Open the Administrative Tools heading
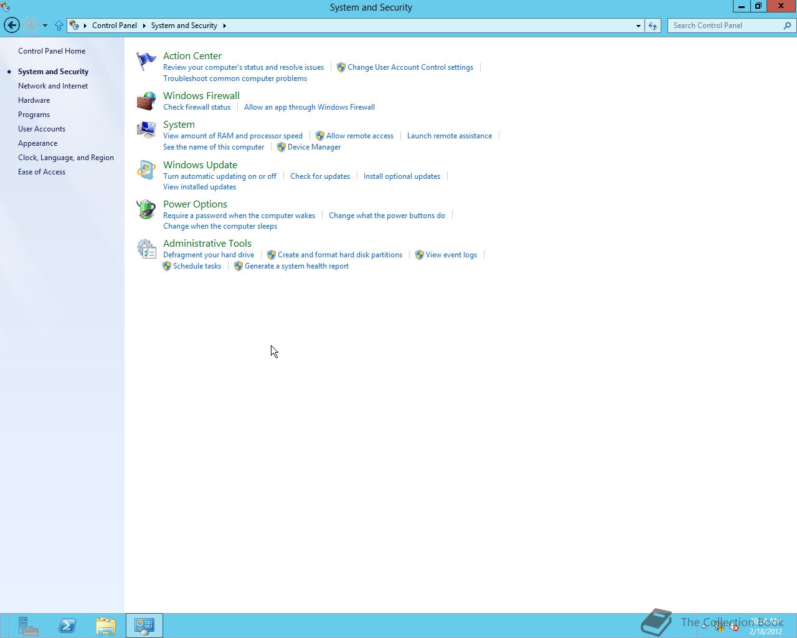 207,244
